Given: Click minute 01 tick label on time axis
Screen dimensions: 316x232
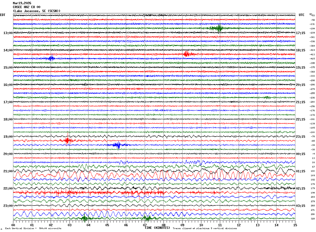Looking at the screenshot, I should coord(32,225).
